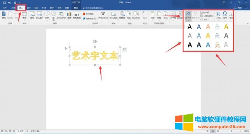Image resolution: width=250 pixels, height=134 pixels.
Task: Expand the signature line dropdown arrow
Action: pyautogui.click(x=211, y=12)
